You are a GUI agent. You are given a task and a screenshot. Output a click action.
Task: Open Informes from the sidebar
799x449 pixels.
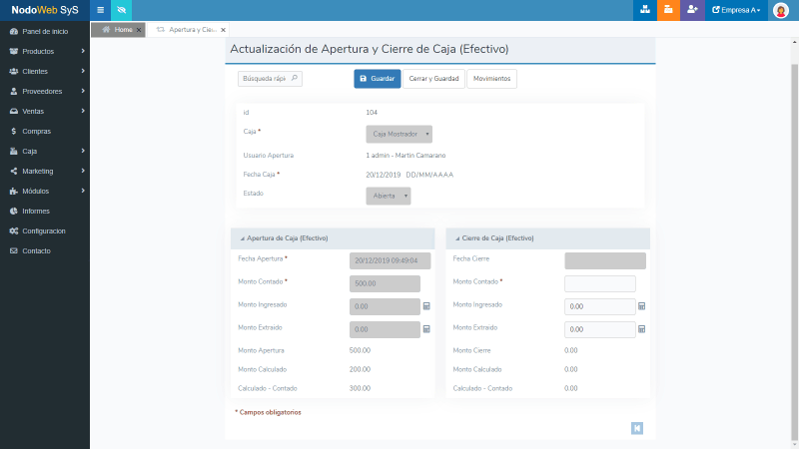pos(36,211)
